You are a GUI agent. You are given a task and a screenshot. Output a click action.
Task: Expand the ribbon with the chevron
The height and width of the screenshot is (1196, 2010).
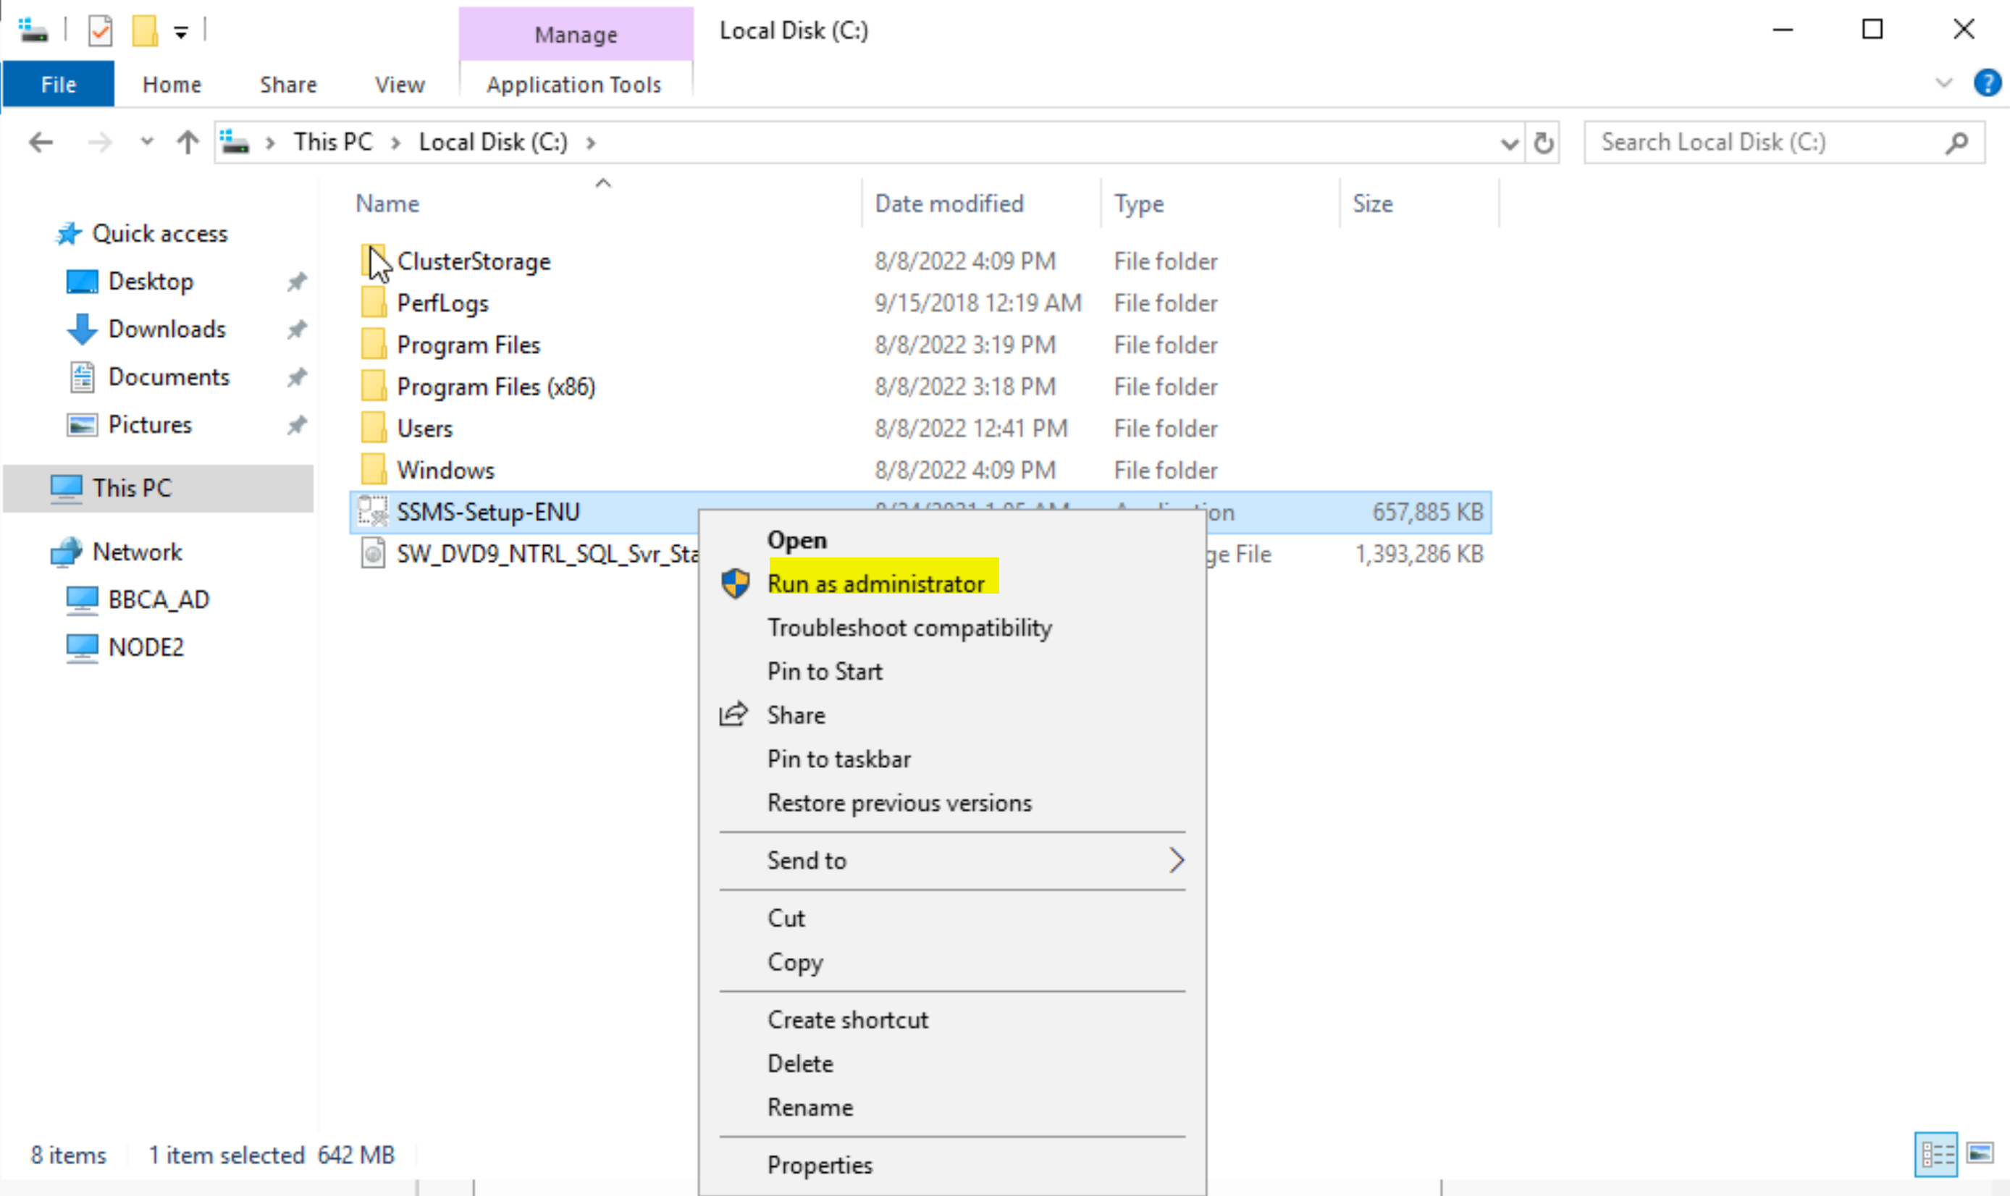1944,83
